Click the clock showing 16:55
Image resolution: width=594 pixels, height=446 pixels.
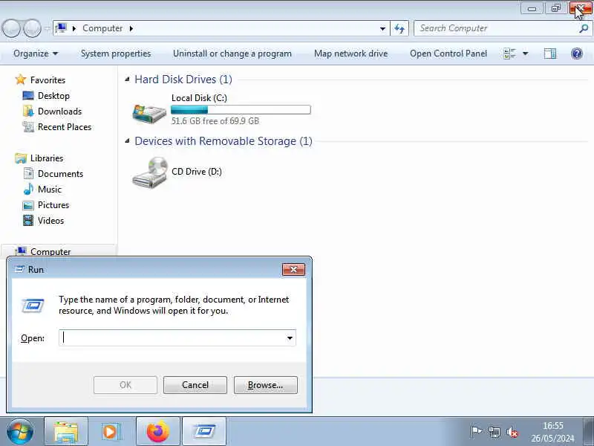click(552, 425)
